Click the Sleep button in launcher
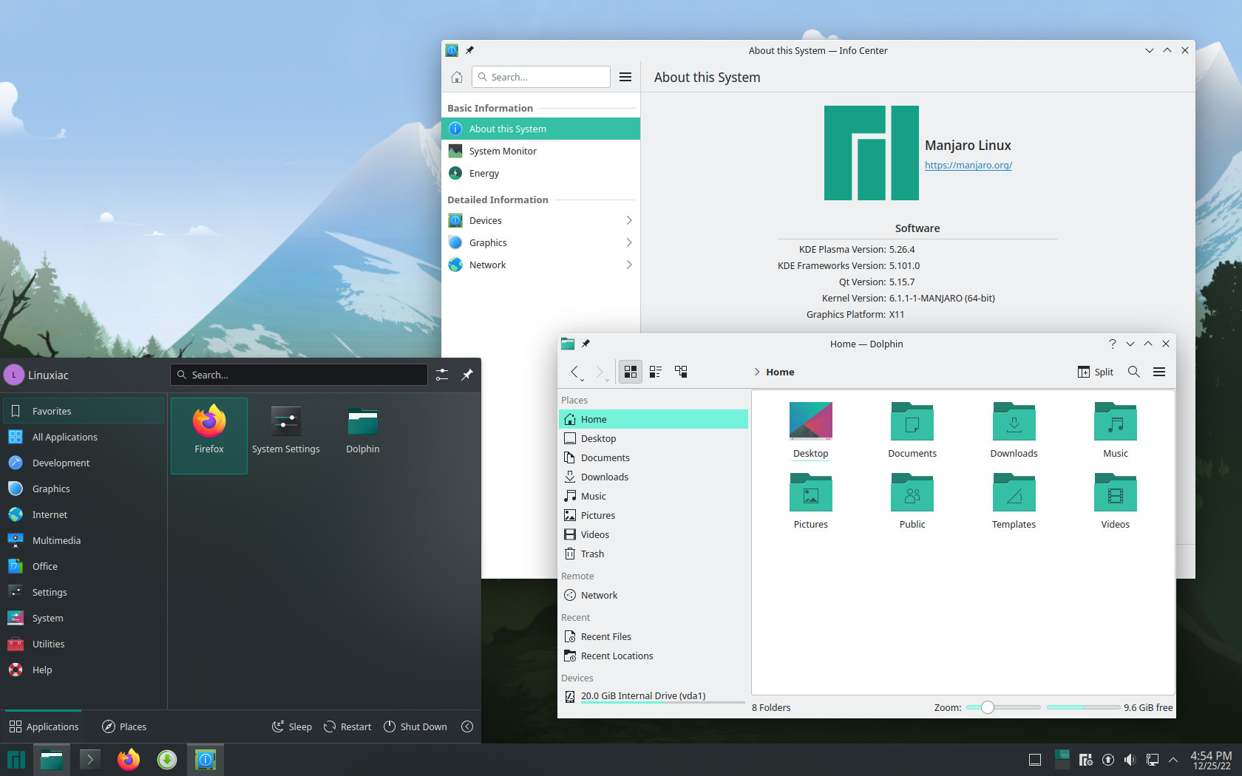Image resolution: width=1242 pixels, height=776 pixels. [x=292, y=726]
